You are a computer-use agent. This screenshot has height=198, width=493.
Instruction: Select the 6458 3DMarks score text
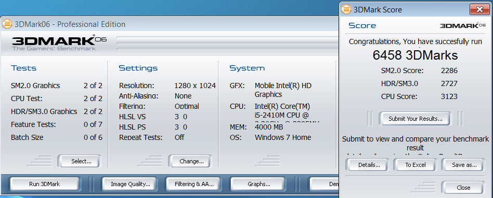coord(415,55)
